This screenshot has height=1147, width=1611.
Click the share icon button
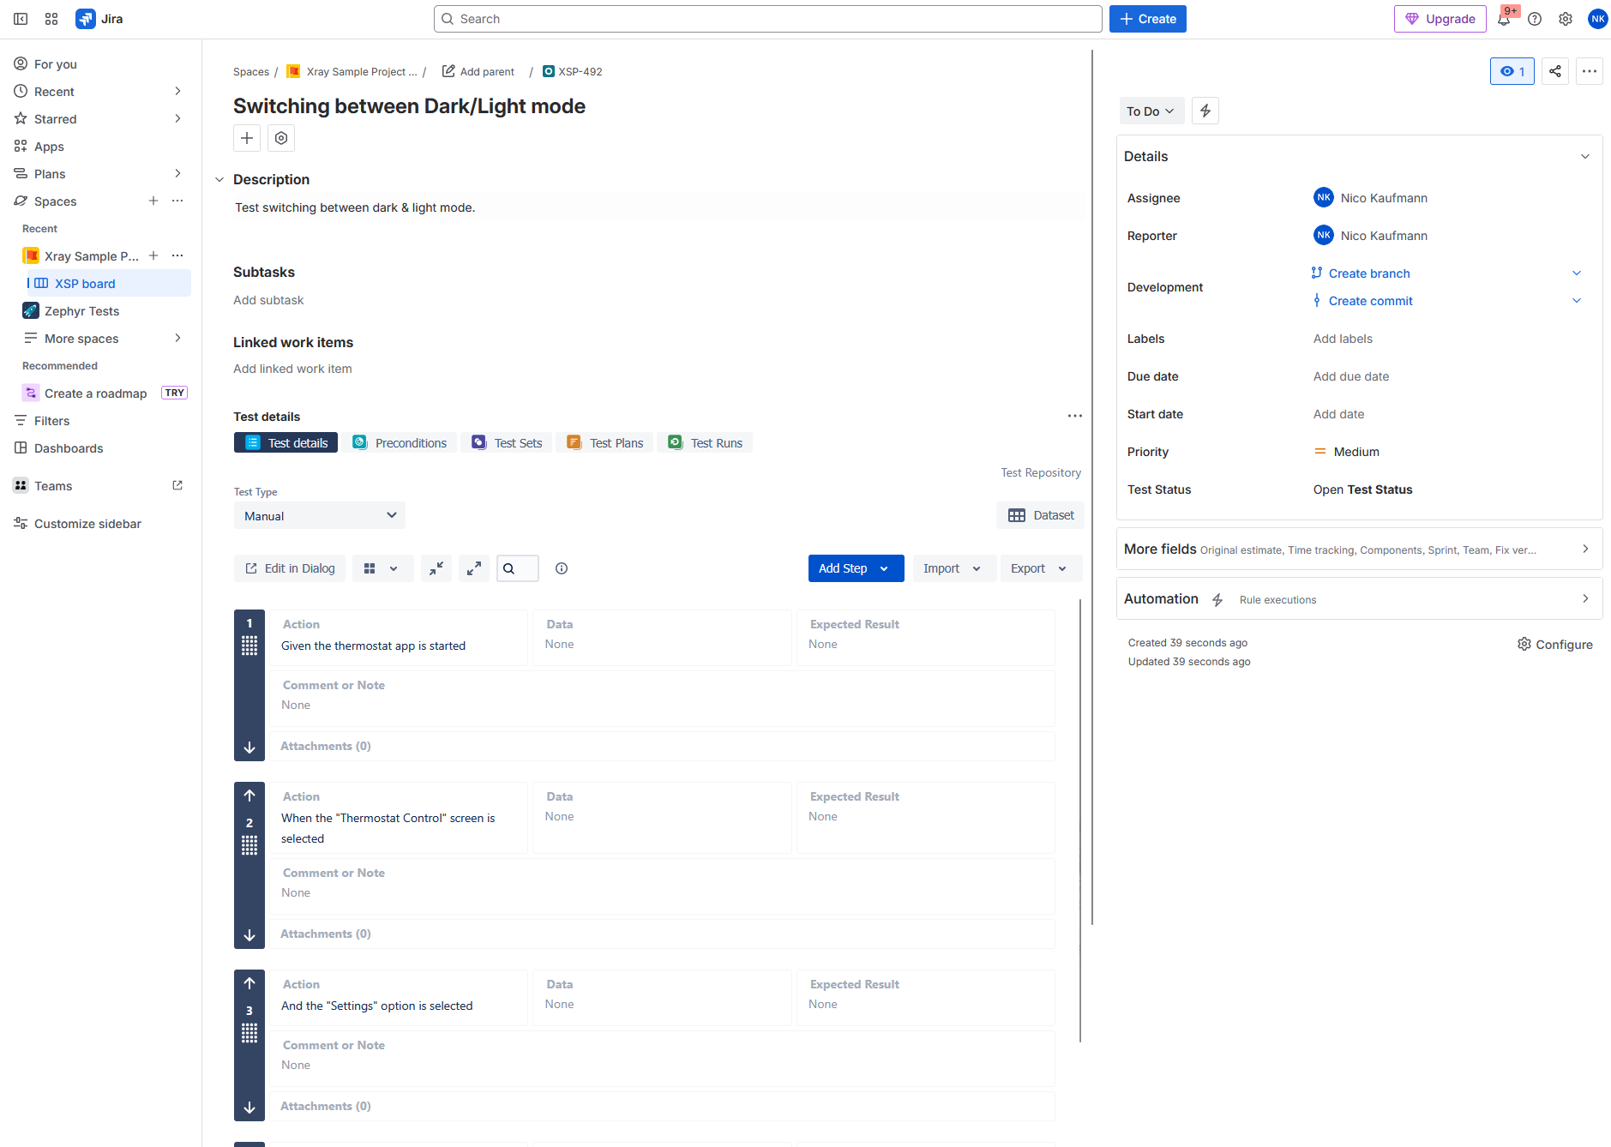click(1554, 71)
